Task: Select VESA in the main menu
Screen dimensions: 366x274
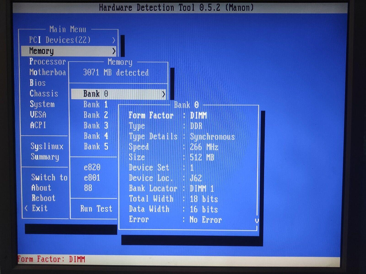Action: pyautogui.click(x=38, y=115)
